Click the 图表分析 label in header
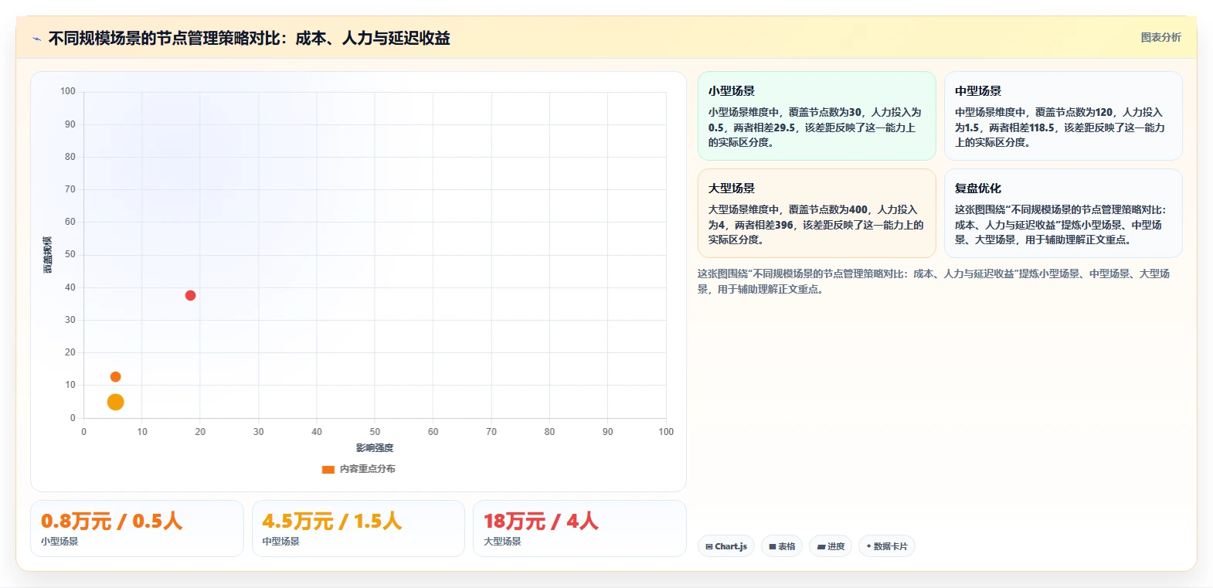The image size is (1213, 588). click(1160, 37)
